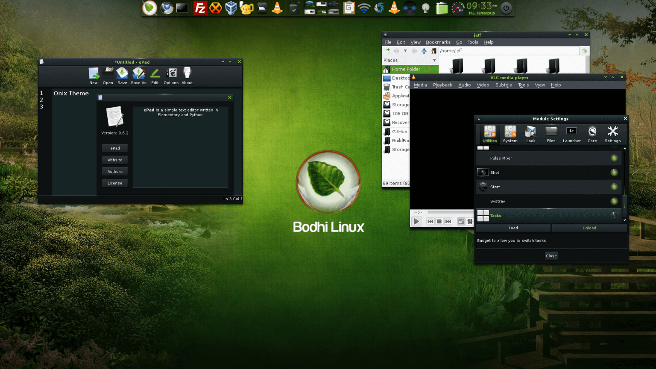Launch FileZilla from the top taskbar
This screenshot has height=369, width=656.
pyautogui.click(x=200, y=8)
